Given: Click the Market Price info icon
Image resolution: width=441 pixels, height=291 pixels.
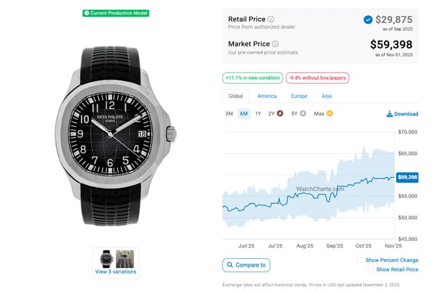Looking at the screenshot, I should 275,44.
